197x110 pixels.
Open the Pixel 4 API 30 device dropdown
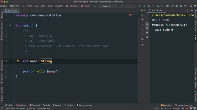(127, 6)
